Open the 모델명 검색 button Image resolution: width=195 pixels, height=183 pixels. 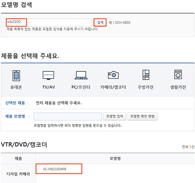coord(115,116)
